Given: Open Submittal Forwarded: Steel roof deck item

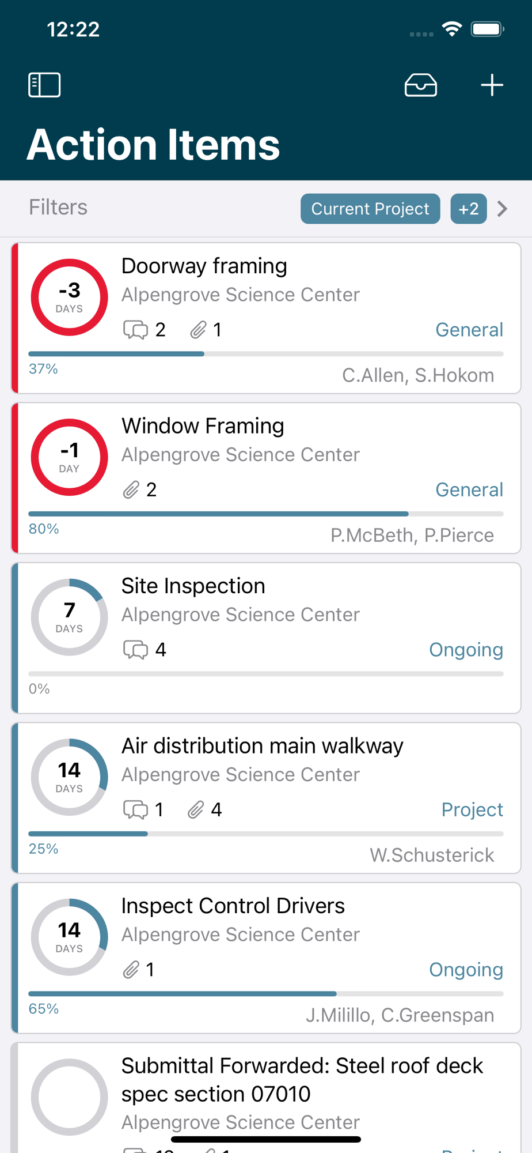Looking at the screenshot, I should [302, 1079].
